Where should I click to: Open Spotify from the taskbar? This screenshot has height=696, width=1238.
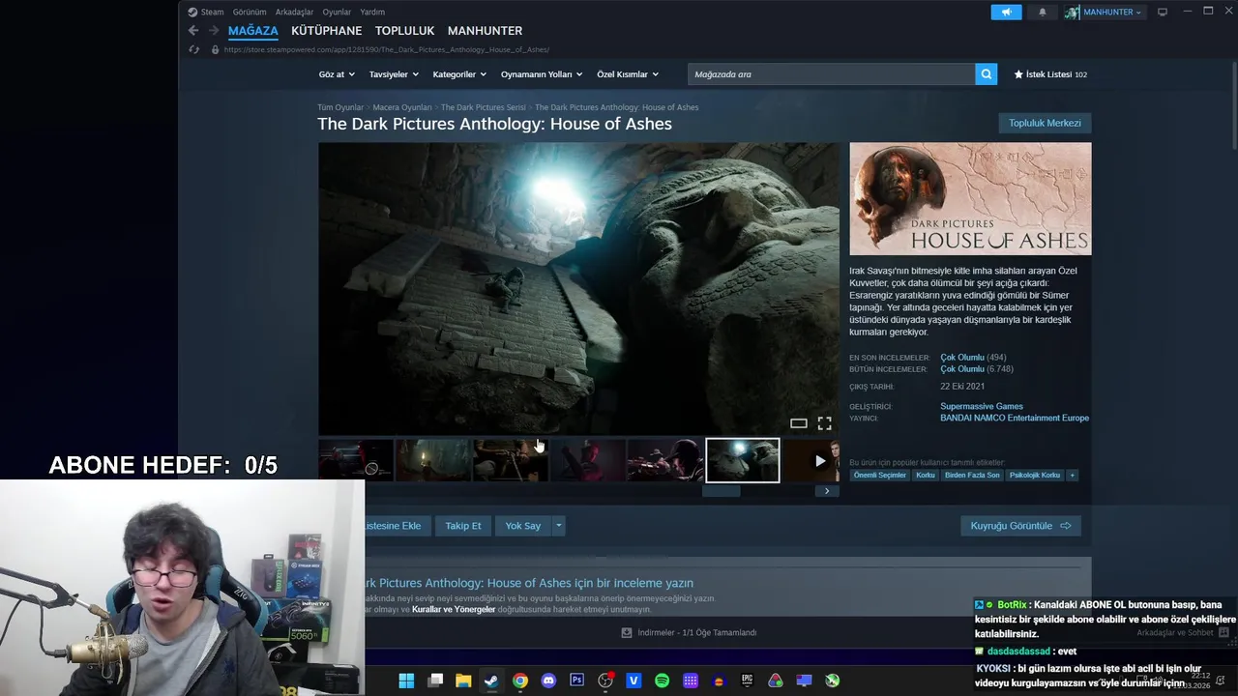(x=662, y=681)
